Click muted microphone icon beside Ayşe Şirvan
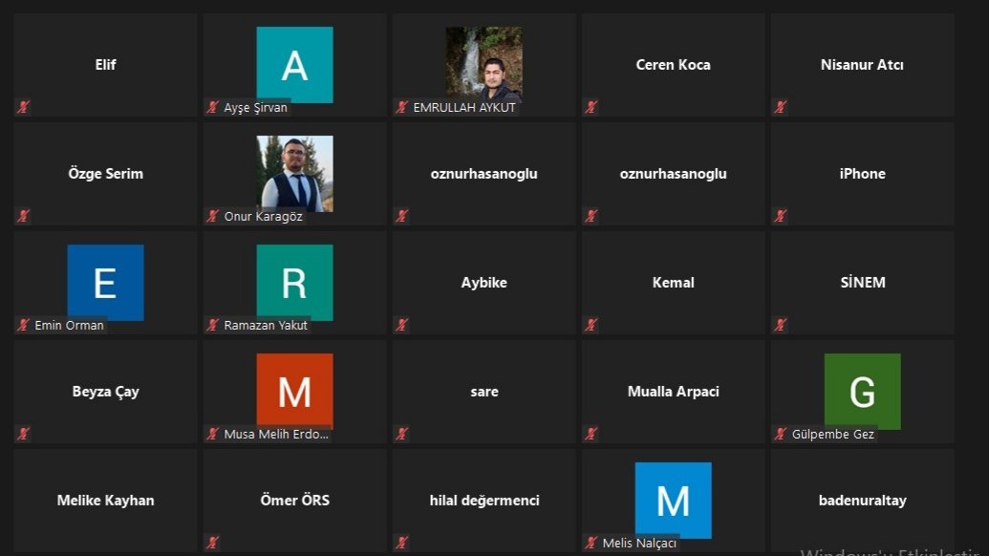Image resolution: width=989 pixels, height=556 pixels. click(212, 107)
